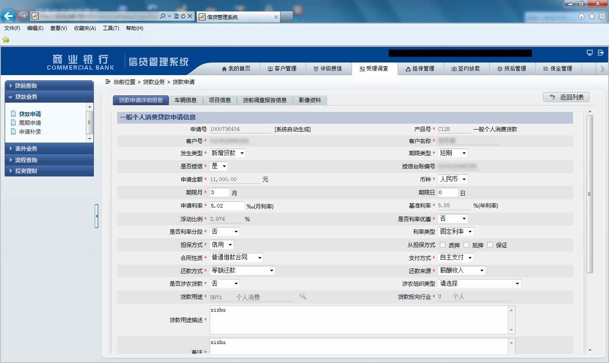609x363 pixels.
Task: Open 涉农组织类型 dropdown
Action: click(479, 284)
